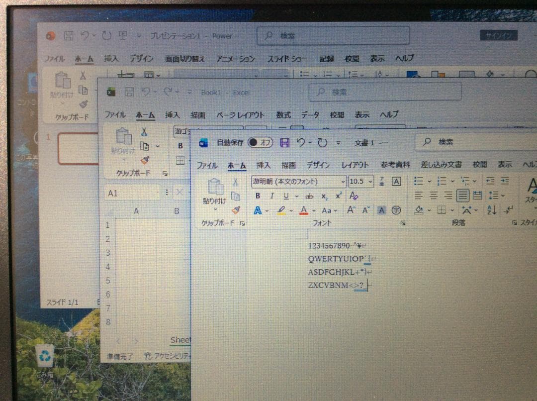This screenshot has height=401, width=537.
Task: Click Excel アクセシビリティ status bar item
Action: (168, 356)
